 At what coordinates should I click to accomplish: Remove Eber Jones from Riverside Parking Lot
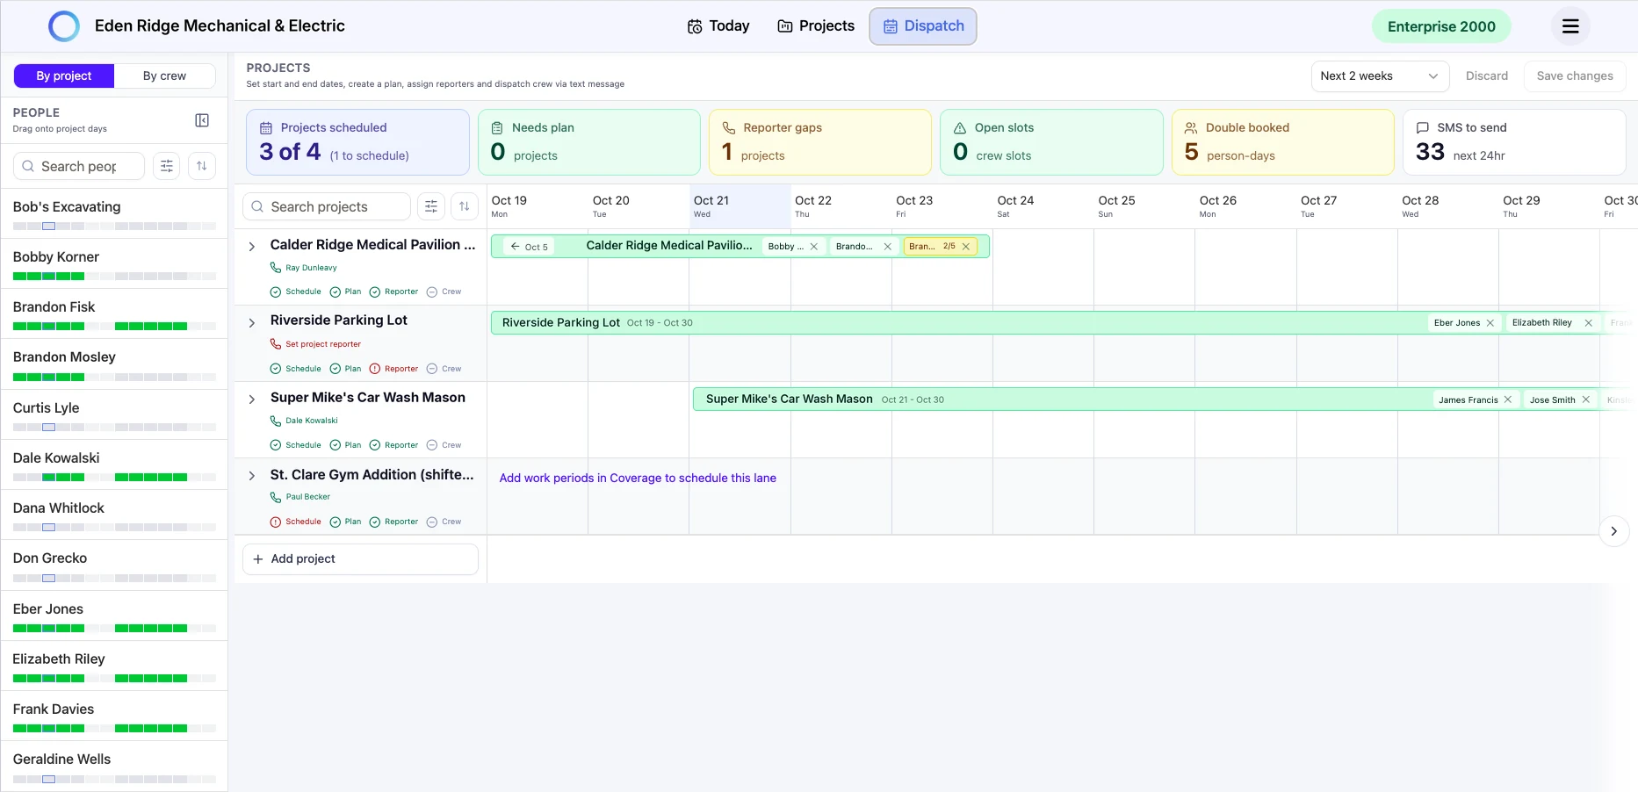tap(1490, 323)
